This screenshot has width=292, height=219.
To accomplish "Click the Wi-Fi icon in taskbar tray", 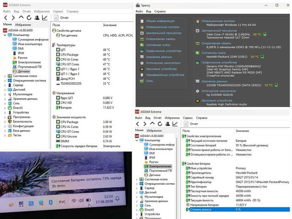I will click(74, 201).
